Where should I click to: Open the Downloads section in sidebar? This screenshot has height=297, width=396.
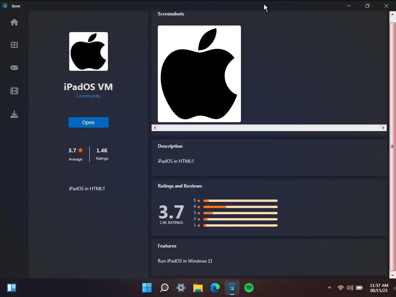pyautogui.click(x=14, y=114)
